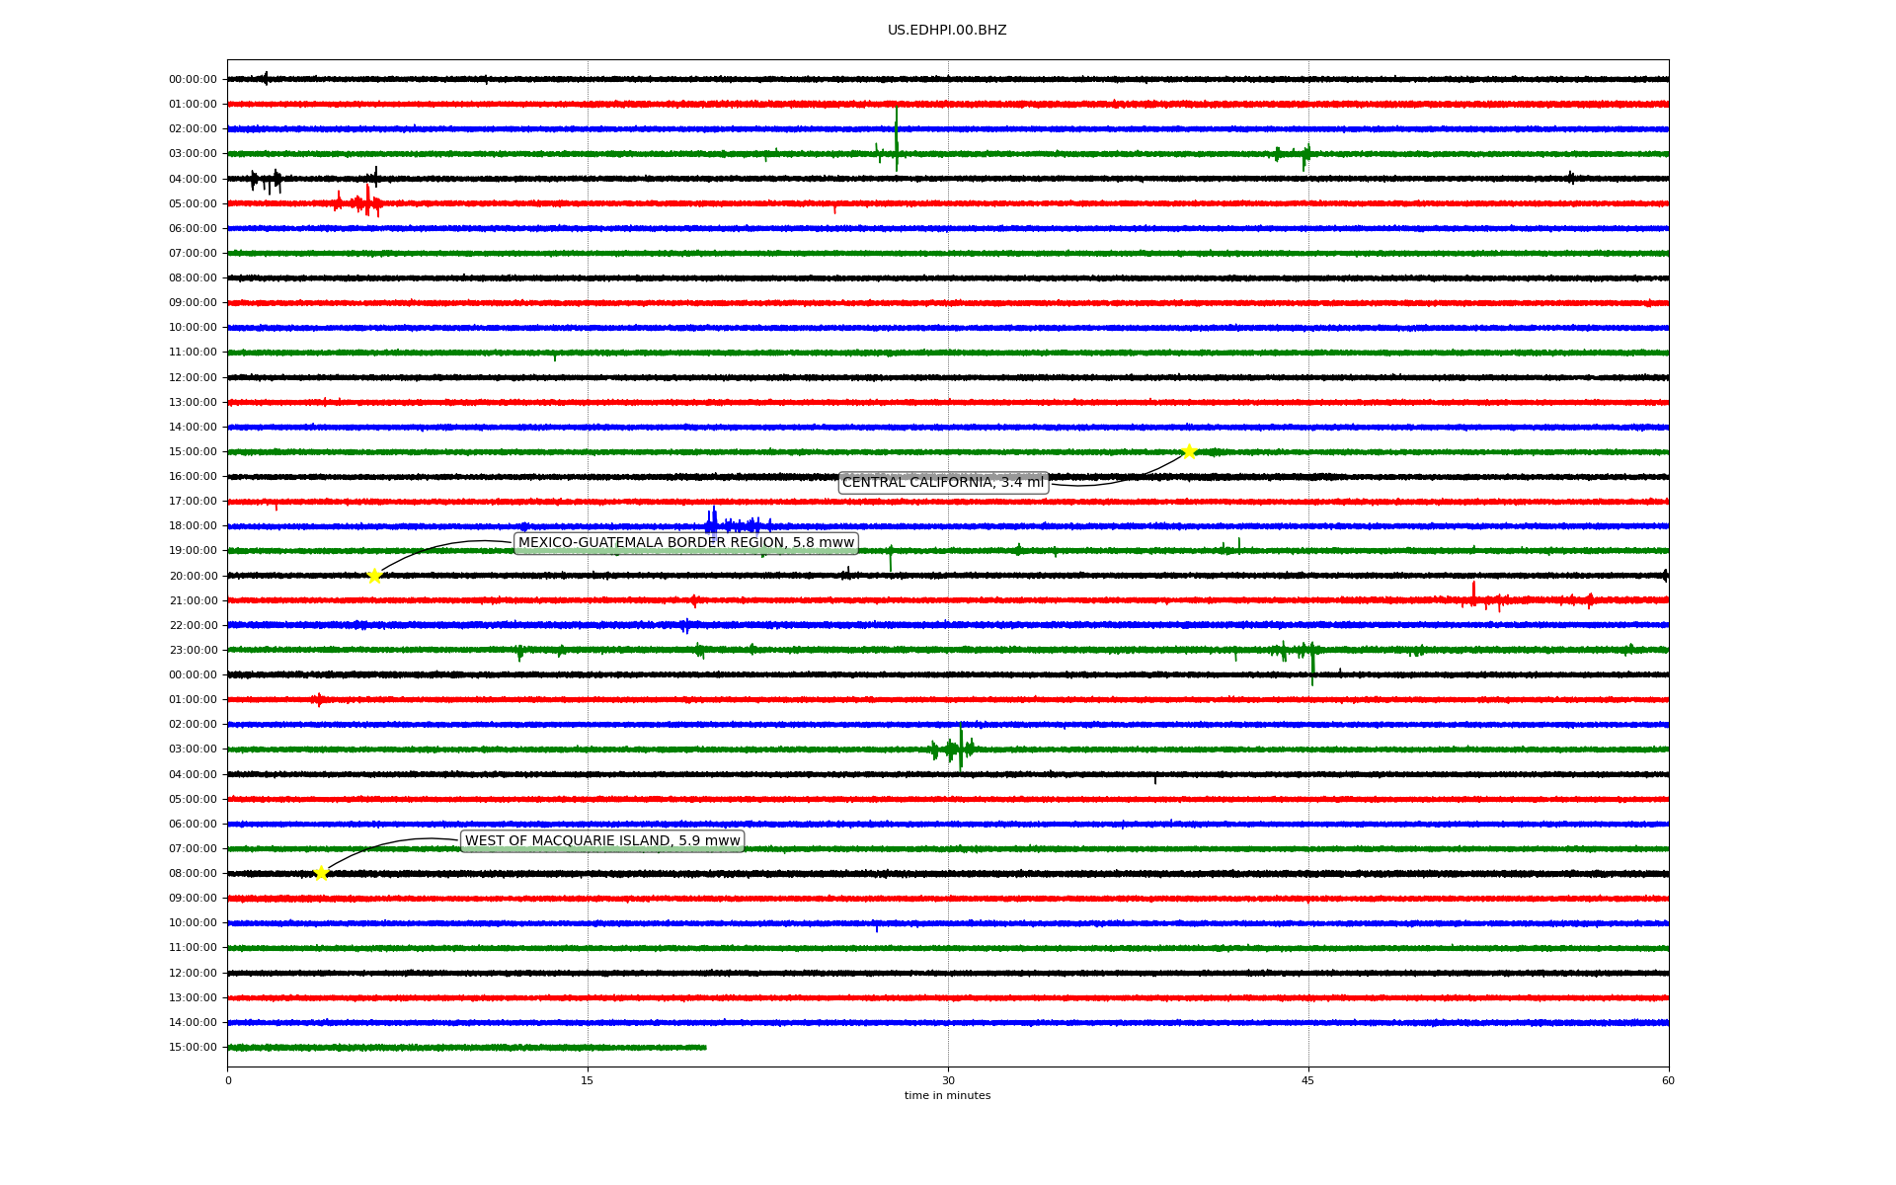The height and width of the screenshot is (1185, 1896).
Task: Click the blue burst on 18:00:00 trace
Action: tap(713, 523)
